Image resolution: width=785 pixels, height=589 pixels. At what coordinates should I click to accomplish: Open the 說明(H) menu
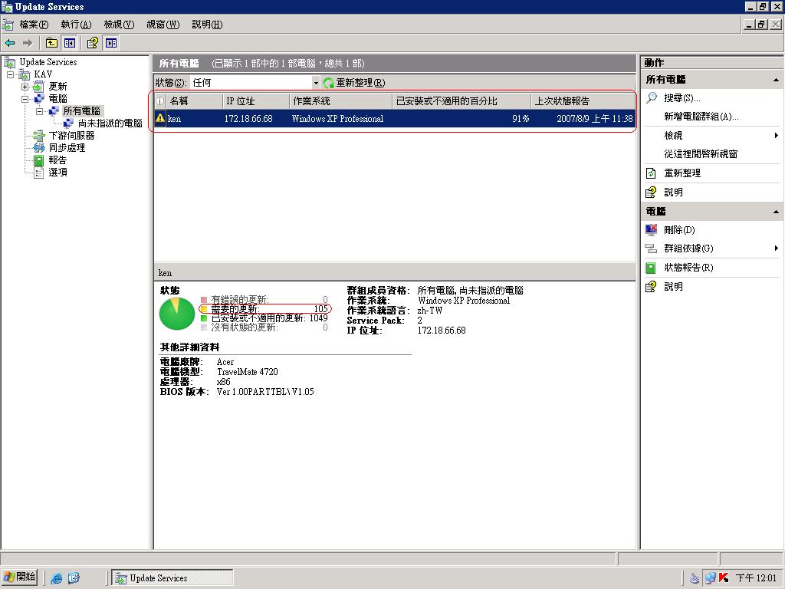[x=207, y=25]
